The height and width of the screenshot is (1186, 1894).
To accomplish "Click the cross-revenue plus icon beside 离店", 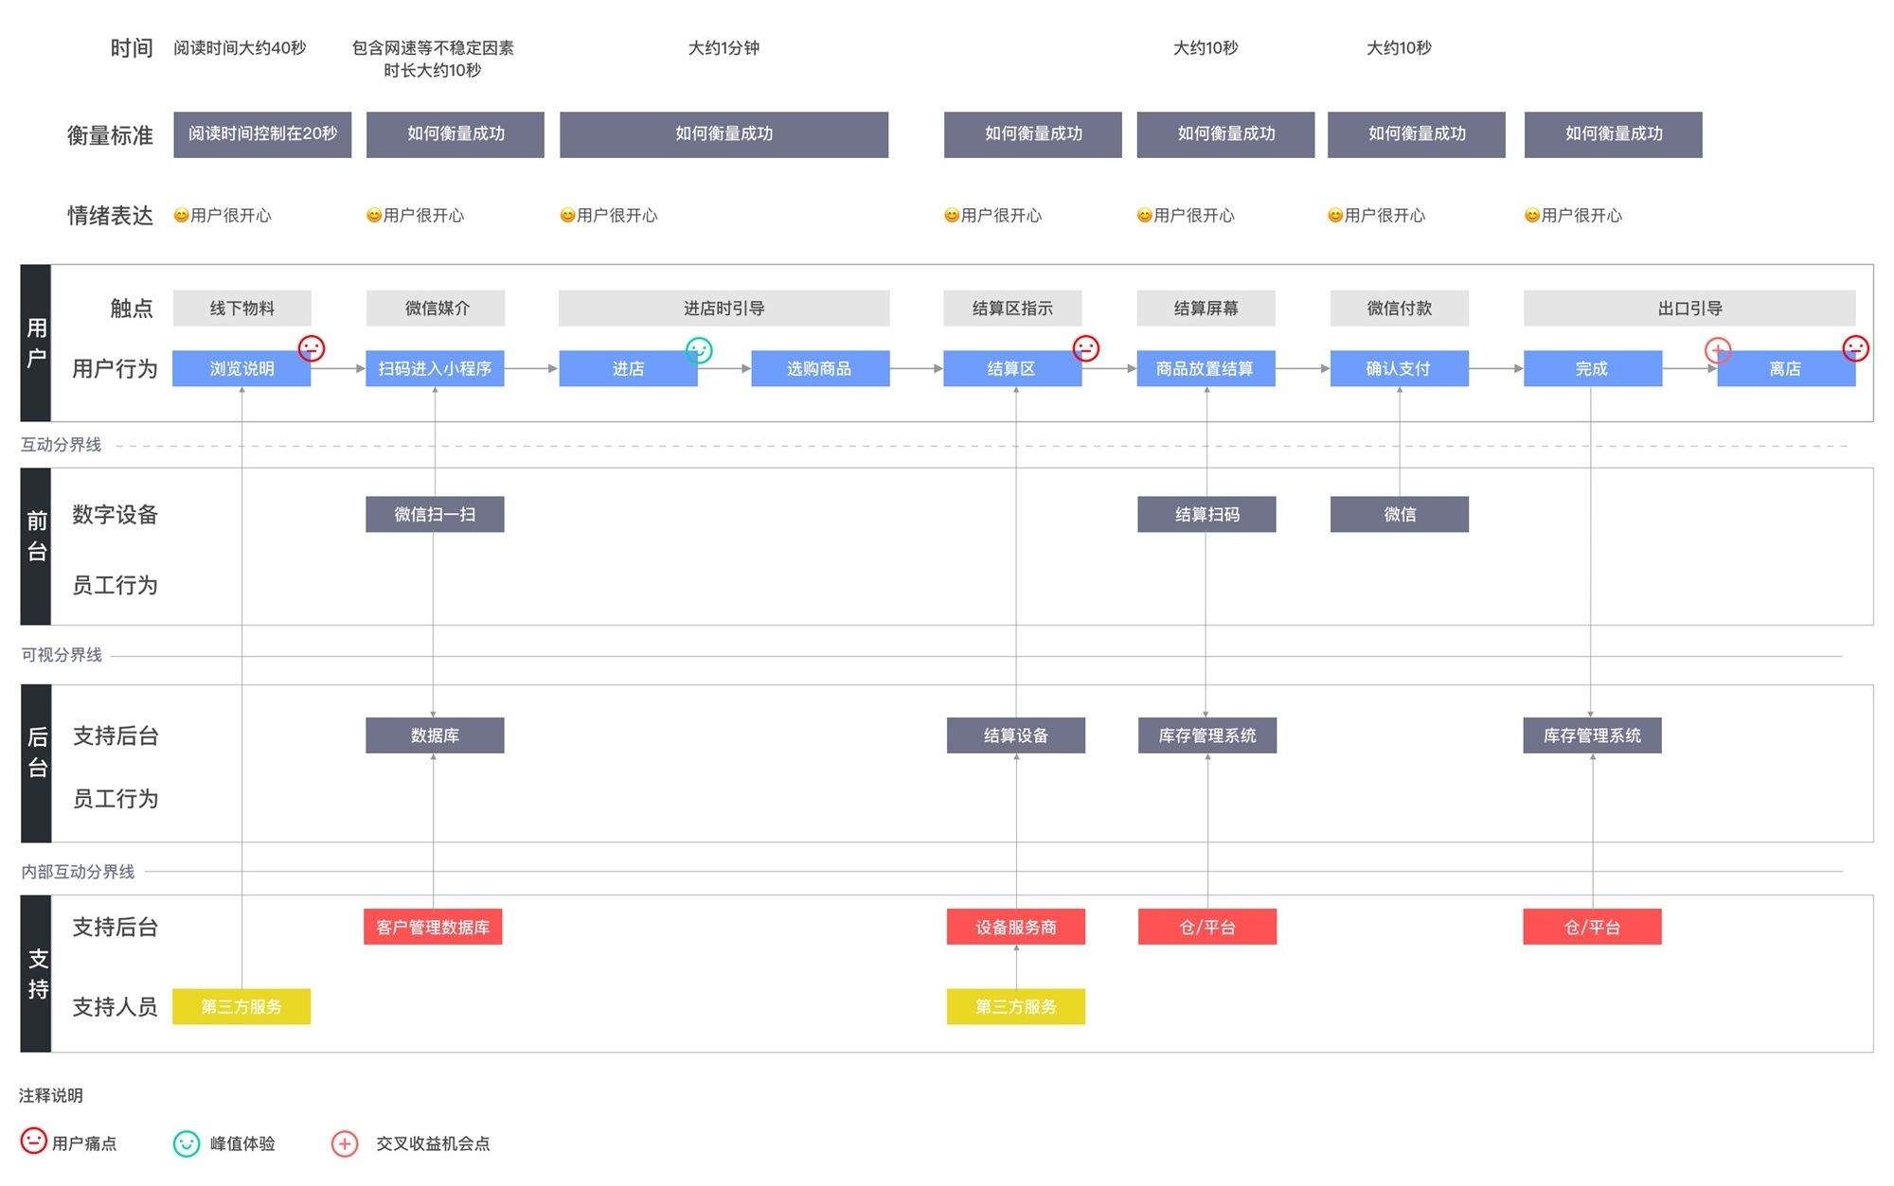I will [1718, 350].
